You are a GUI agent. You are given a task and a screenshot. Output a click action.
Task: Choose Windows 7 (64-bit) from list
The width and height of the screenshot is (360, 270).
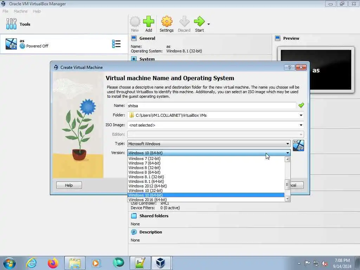206,163
